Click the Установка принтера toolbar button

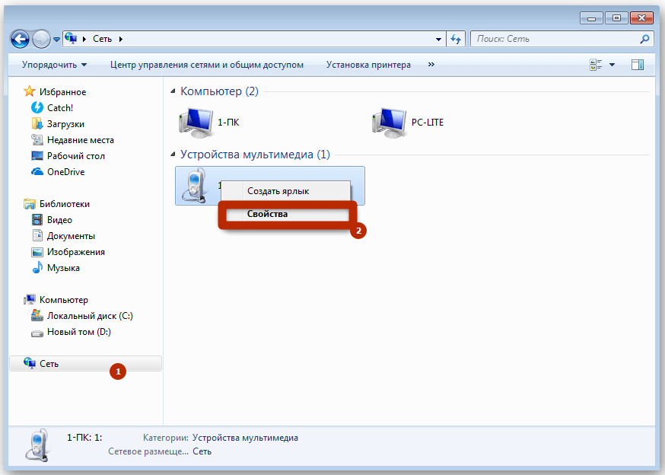(x=368, y=65)
